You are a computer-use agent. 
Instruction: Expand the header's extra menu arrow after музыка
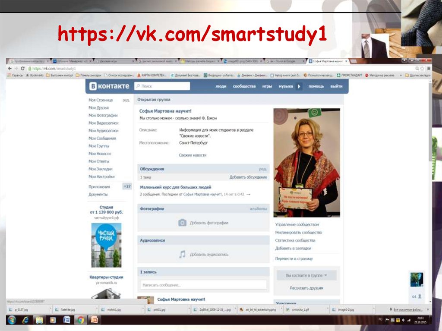pos(299,86)
